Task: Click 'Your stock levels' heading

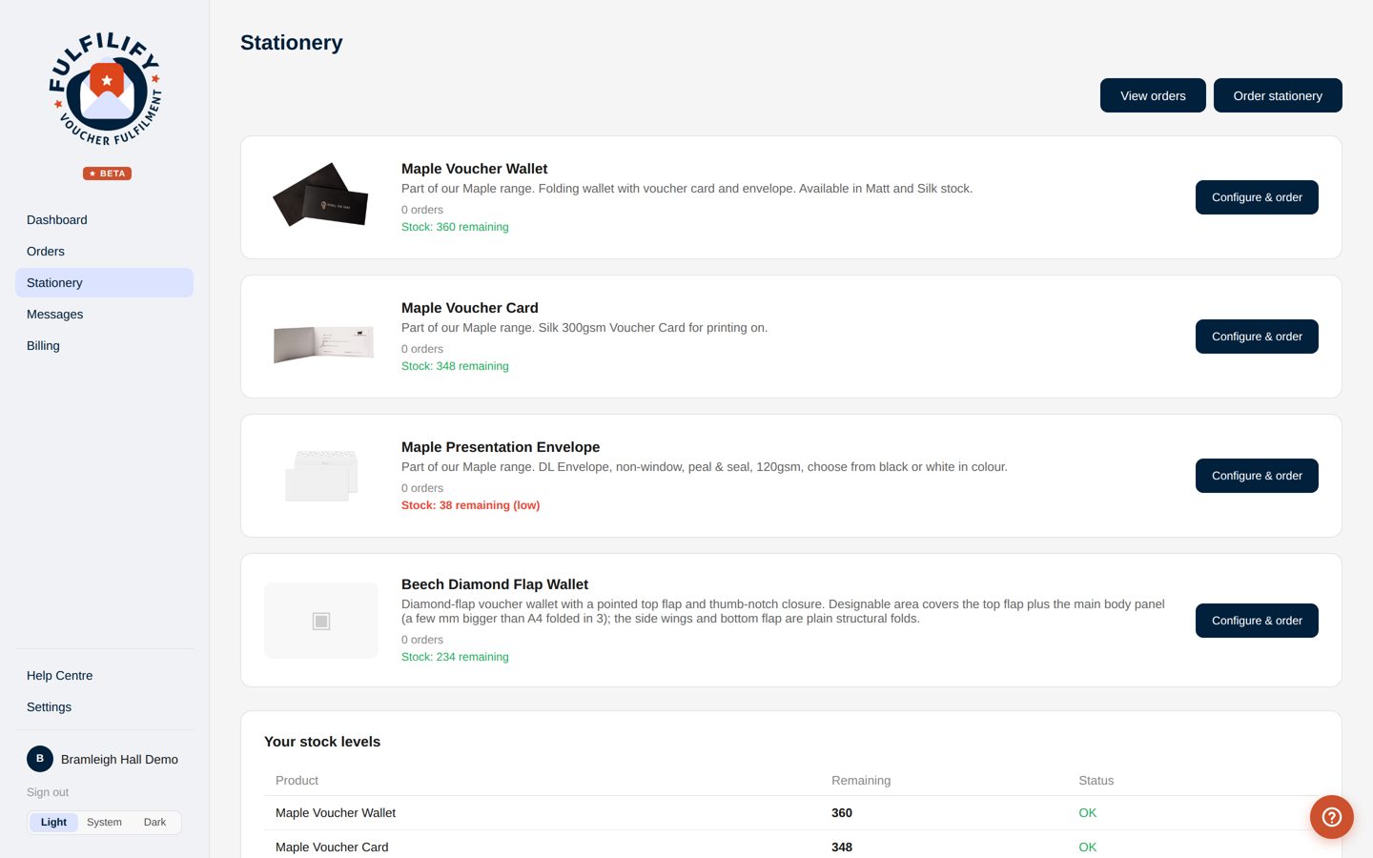Action: 322,742
